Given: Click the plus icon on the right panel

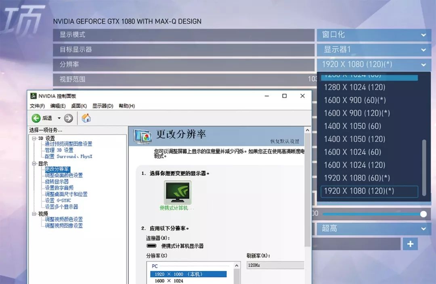Looking at the screenshot, I should click(410, 243).
